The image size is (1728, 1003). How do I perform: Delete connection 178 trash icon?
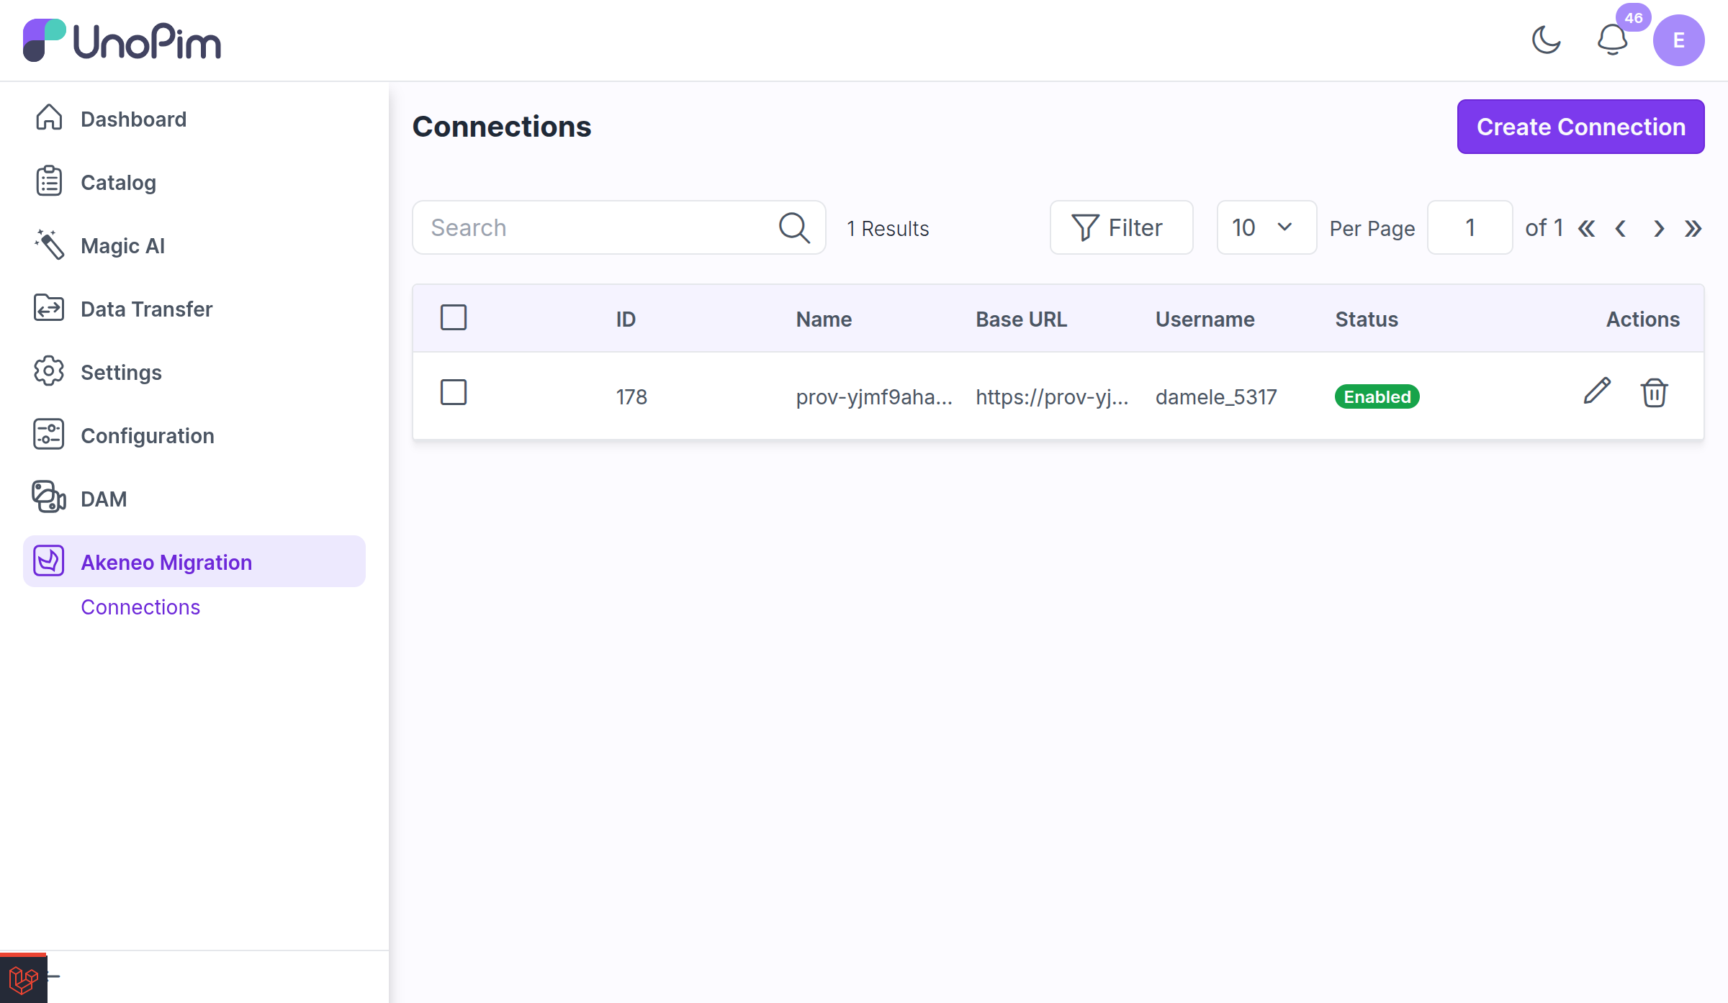pyautogui.click(x=1654, y=392)
